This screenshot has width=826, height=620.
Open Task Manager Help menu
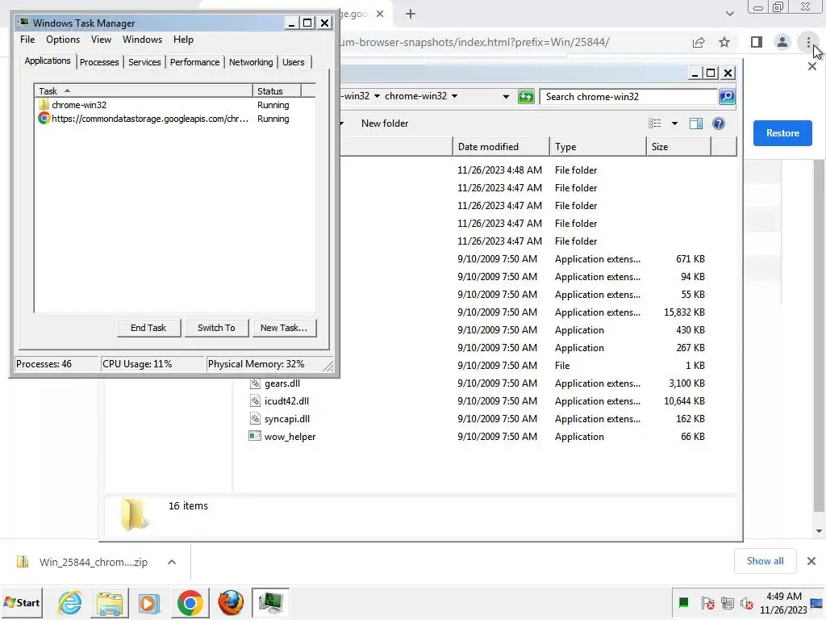[x=183, y=40]
